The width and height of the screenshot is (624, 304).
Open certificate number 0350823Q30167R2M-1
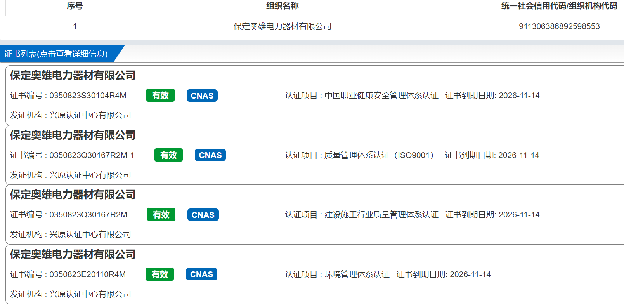pyautogui.click(x=92, y=155)
